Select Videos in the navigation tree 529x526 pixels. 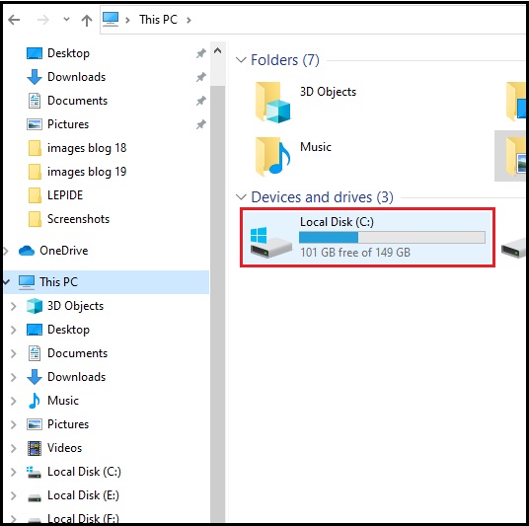54,448
